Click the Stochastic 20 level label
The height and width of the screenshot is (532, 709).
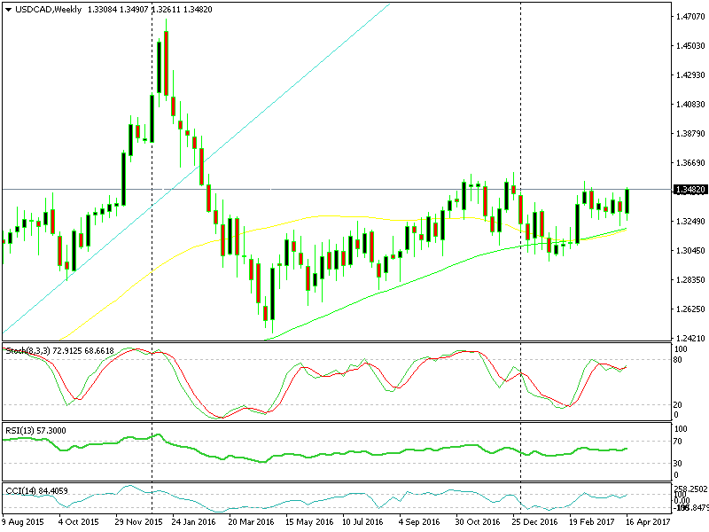tap(678, 405)
